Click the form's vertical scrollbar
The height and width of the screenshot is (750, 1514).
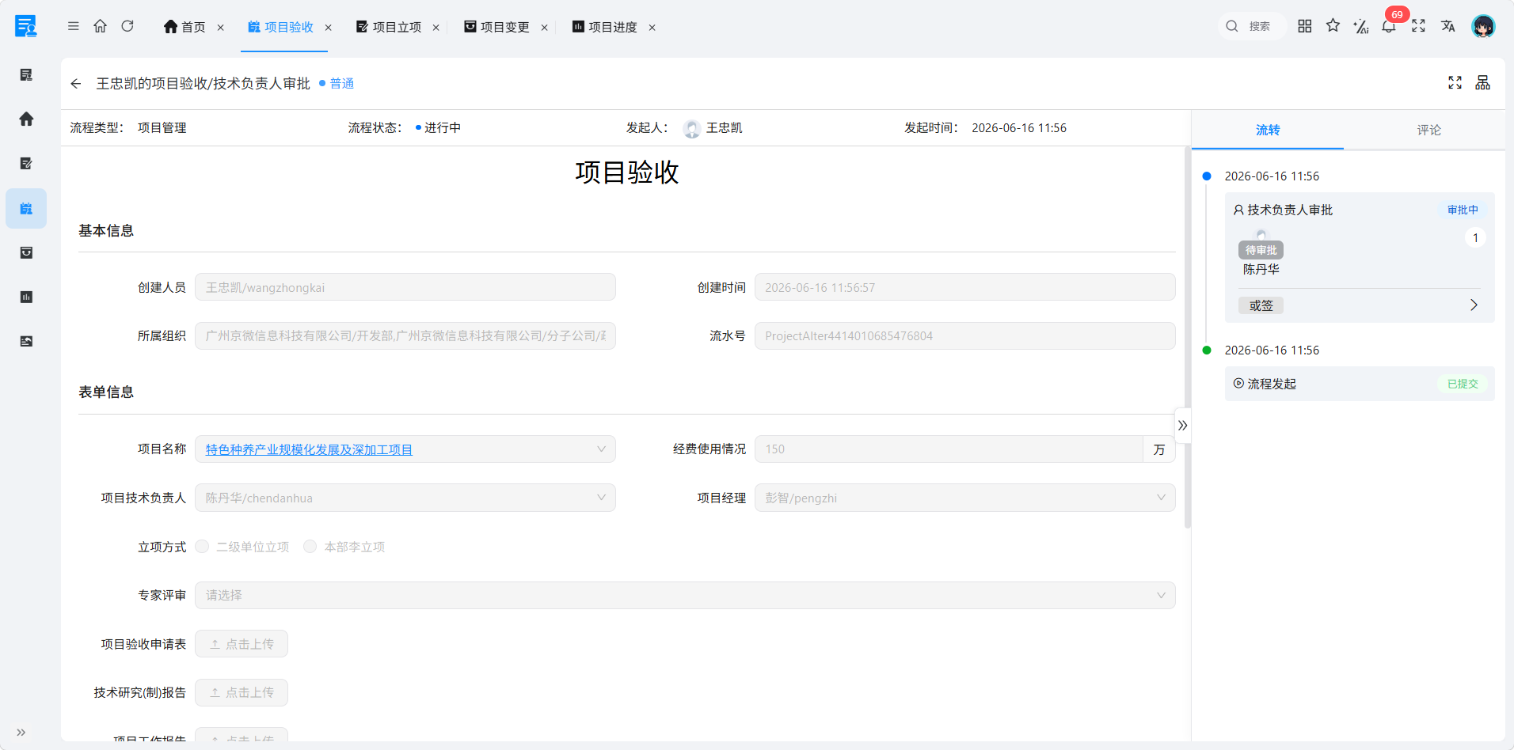(x=1187, y=336)
